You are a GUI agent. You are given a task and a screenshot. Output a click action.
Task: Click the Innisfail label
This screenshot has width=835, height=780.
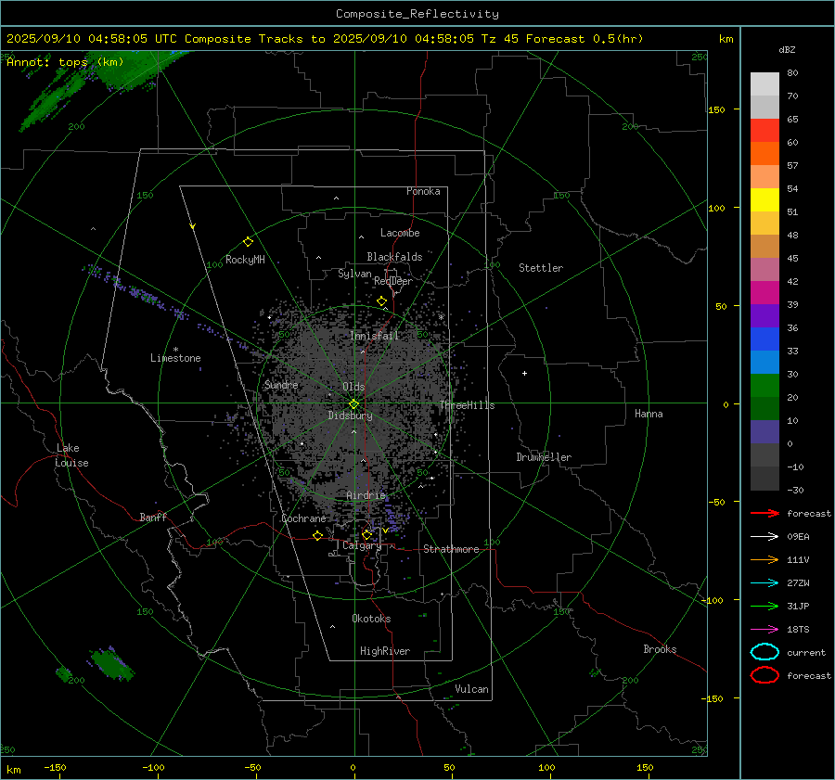375,336
